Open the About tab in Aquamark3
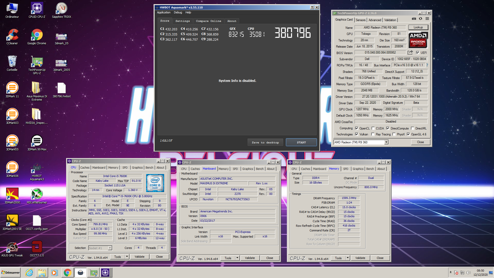The height and width of the screenshot is (278, 494). pos(232,21)
